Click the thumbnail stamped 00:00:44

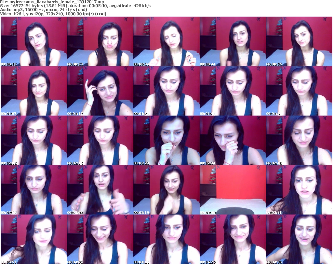coord(233,41)
